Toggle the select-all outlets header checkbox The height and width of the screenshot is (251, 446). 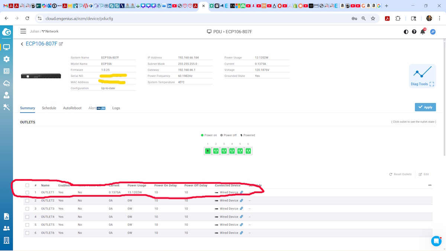click(x=27, y=185)
